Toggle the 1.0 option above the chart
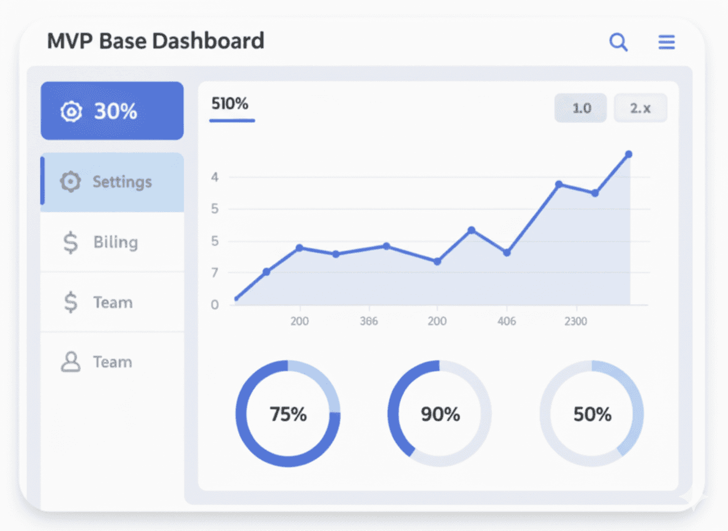 tap(580, 108)
